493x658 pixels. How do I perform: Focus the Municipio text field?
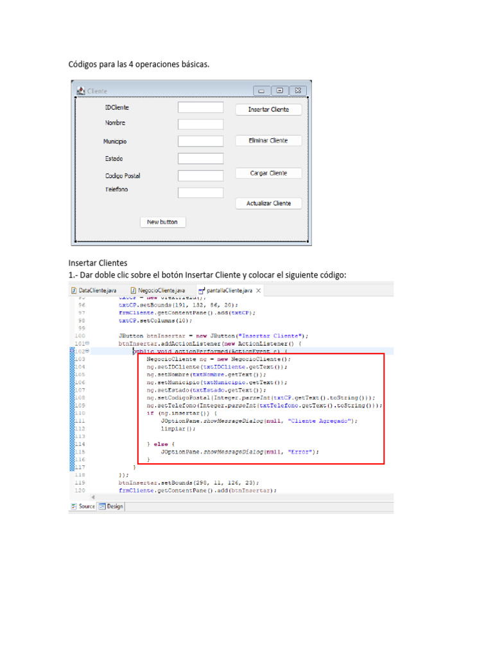tap(200, 141)
